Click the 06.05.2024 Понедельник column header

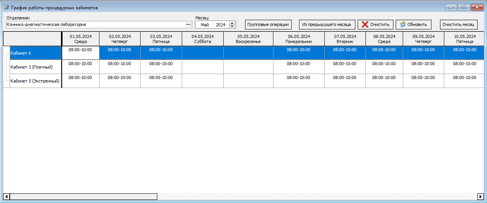tap(299, 39)
